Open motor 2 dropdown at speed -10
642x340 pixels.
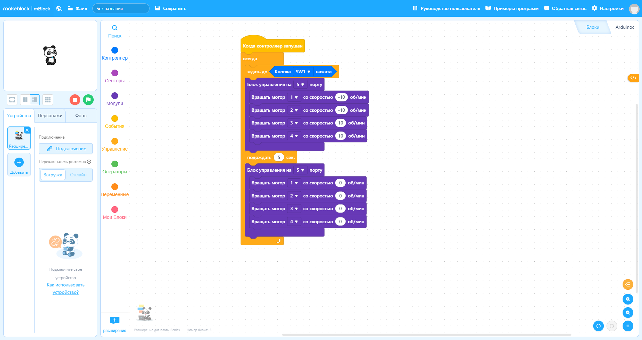(x=294, y=110)
